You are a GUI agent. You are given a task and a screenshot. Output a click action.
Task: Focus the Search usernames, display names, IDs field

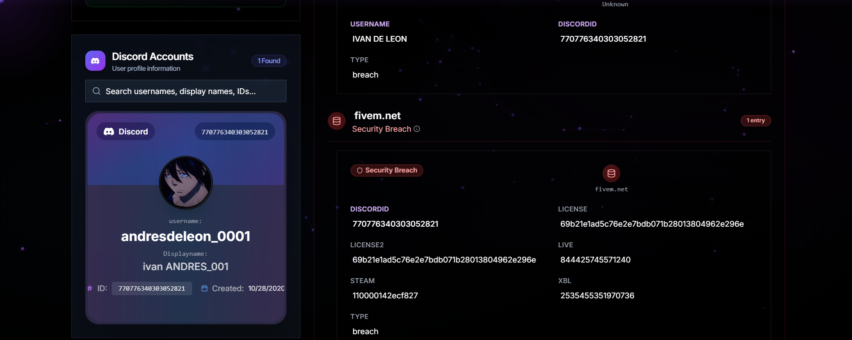186,91
